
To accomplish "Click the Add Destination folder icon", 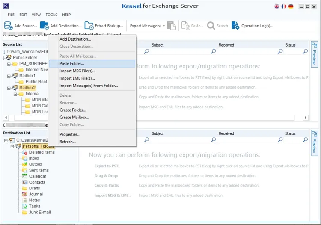I will pos(44,26).
